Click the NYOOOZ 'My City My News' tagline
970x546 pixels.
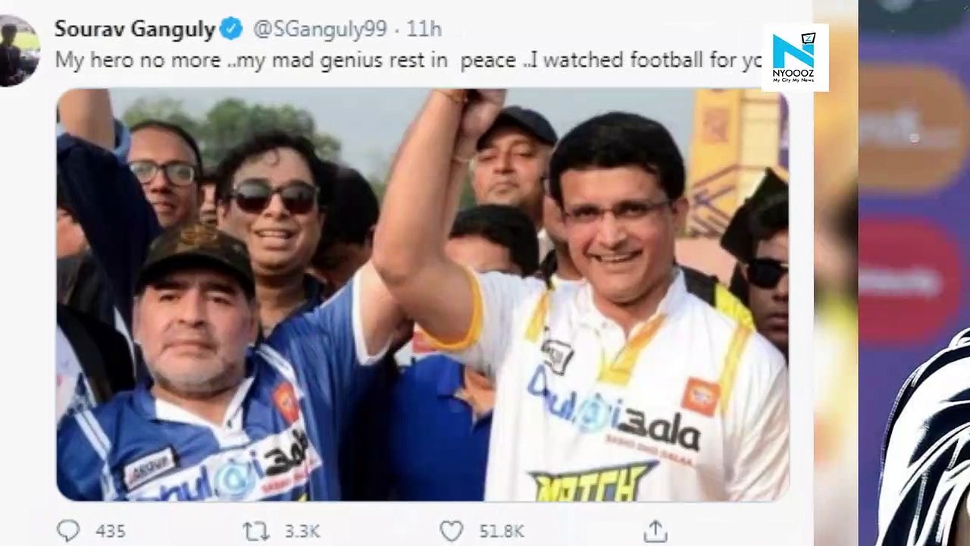[795, 81]
